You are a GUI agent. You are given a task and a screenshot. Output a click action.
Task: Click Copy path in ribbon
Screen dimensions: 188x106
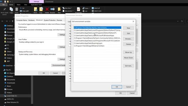click(x=24, y=11)
